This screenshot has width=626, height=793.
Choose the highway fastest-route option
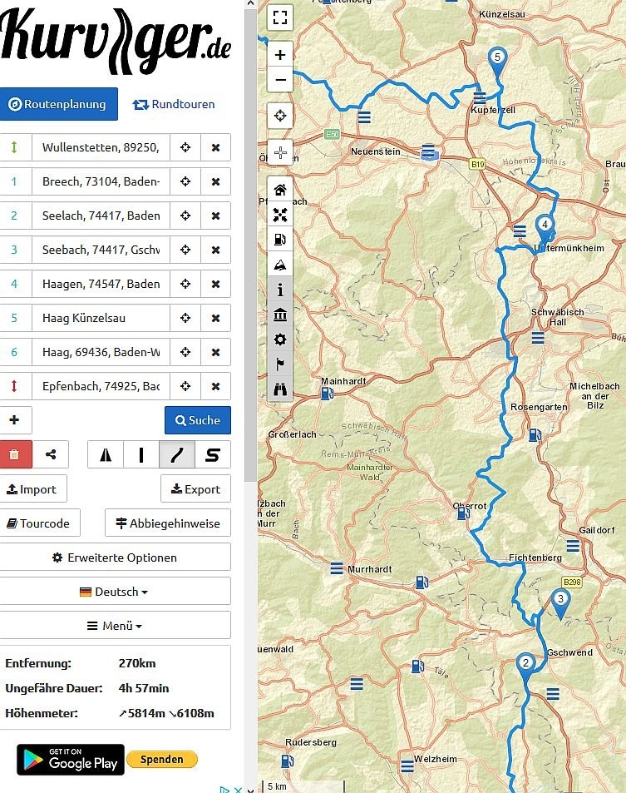106,454
